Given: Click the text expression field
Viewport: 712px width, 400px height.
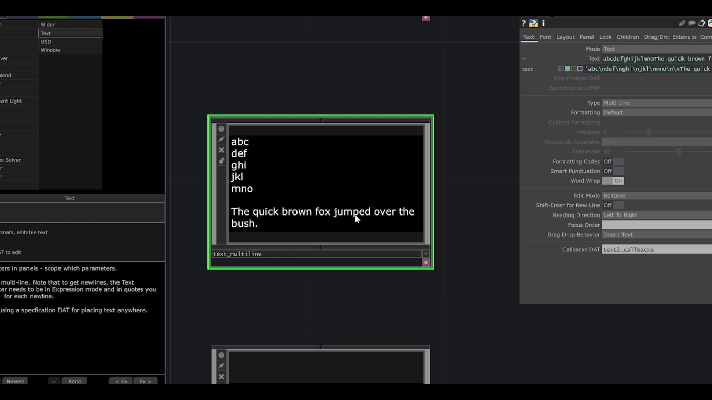Looking at the screenshot, I should click(648, 69).
